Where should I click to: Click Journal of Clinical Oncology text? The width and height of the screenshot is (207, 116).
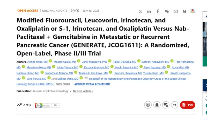pos(51,91)
